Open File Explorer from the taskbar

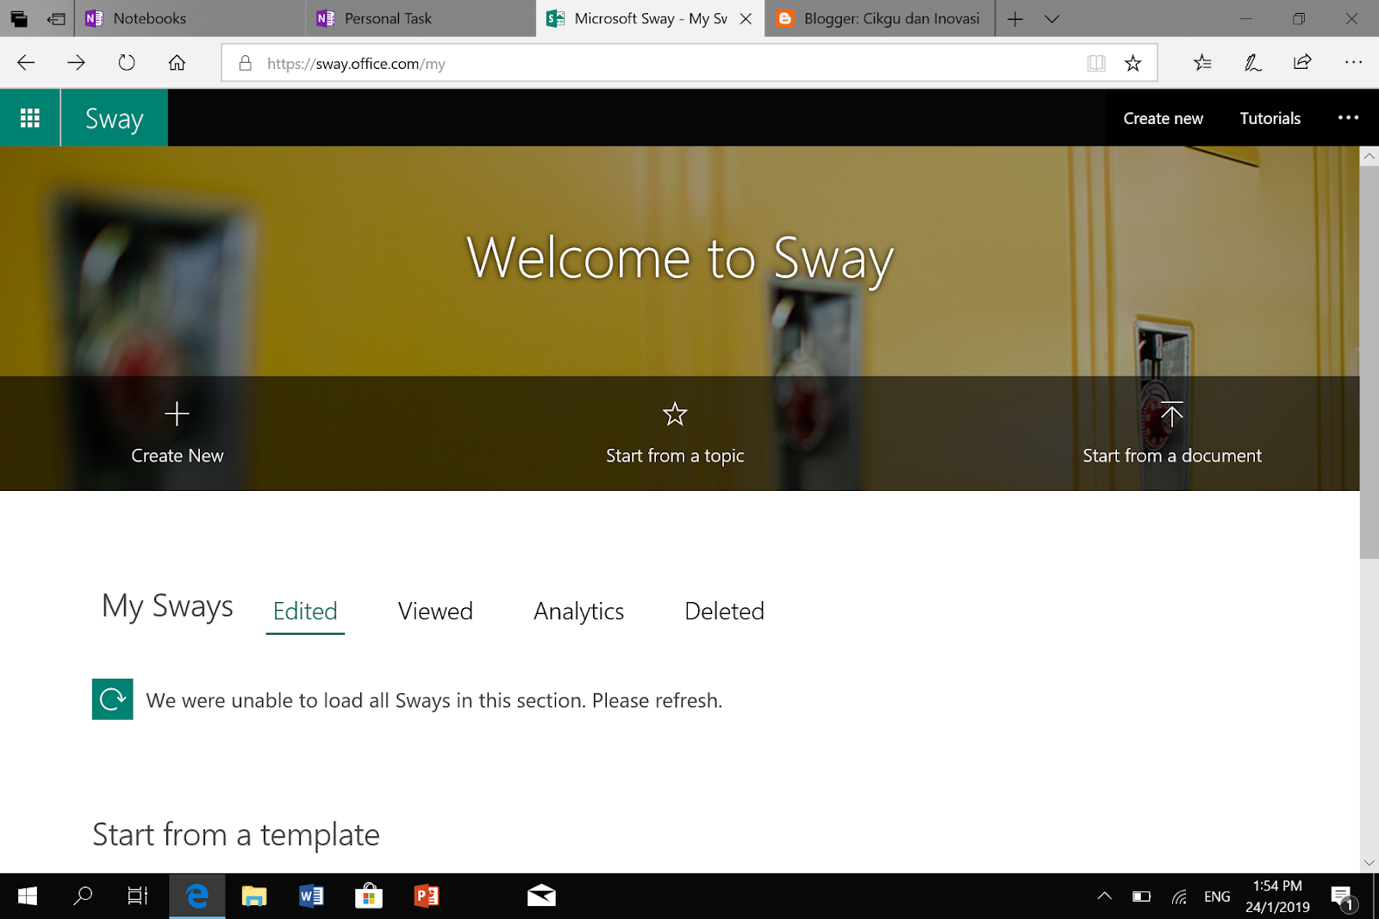pos(253,897)
